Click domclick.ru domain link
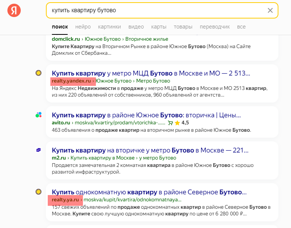 point(66,39)
